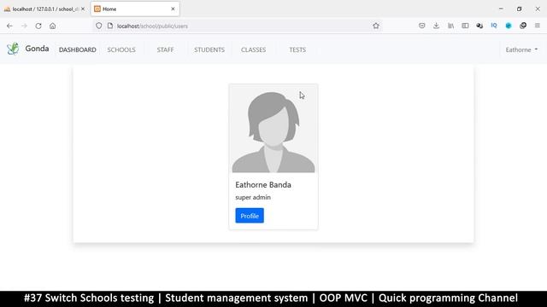Open the TESTS nav item
The width and height of the screenshot is (547, 307).
[x=297, y=49]
